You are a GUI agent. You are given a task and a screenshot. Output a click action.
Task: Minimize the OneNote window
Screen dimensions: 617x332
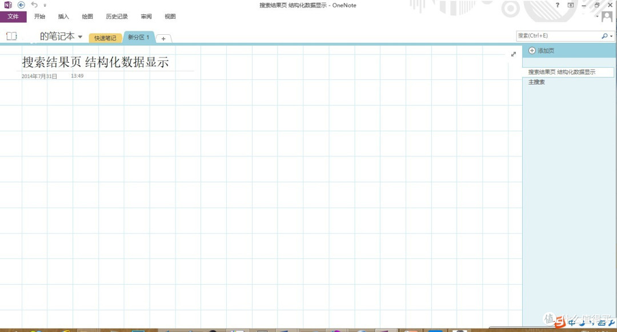(x=584, y=5)
